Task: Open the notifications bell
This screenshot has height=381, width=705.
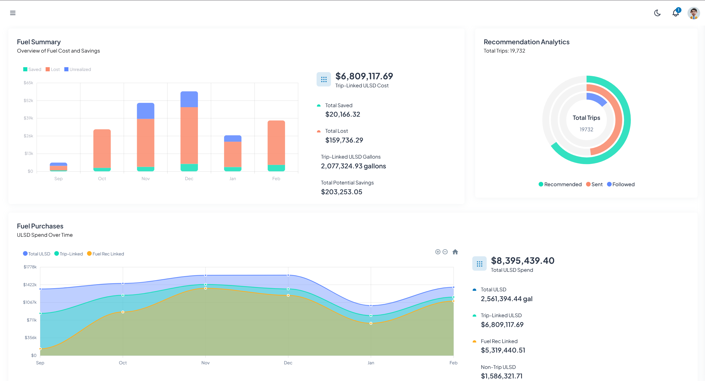Action: 675,13
